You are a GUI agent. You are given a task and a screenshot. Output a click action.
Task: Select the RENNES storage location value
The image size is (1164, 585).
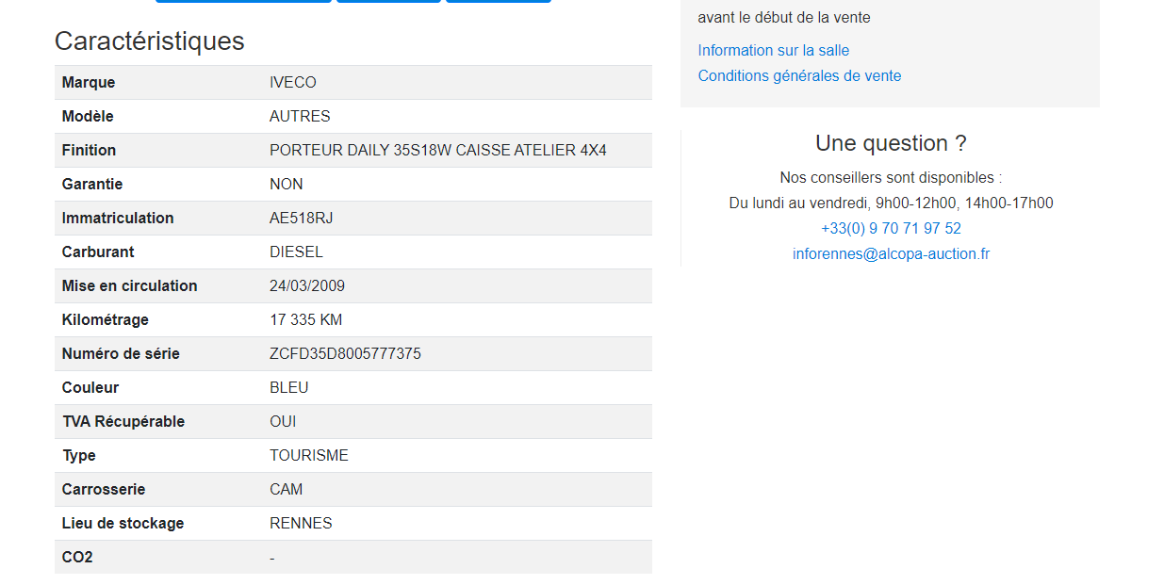(x=301, y=524)
